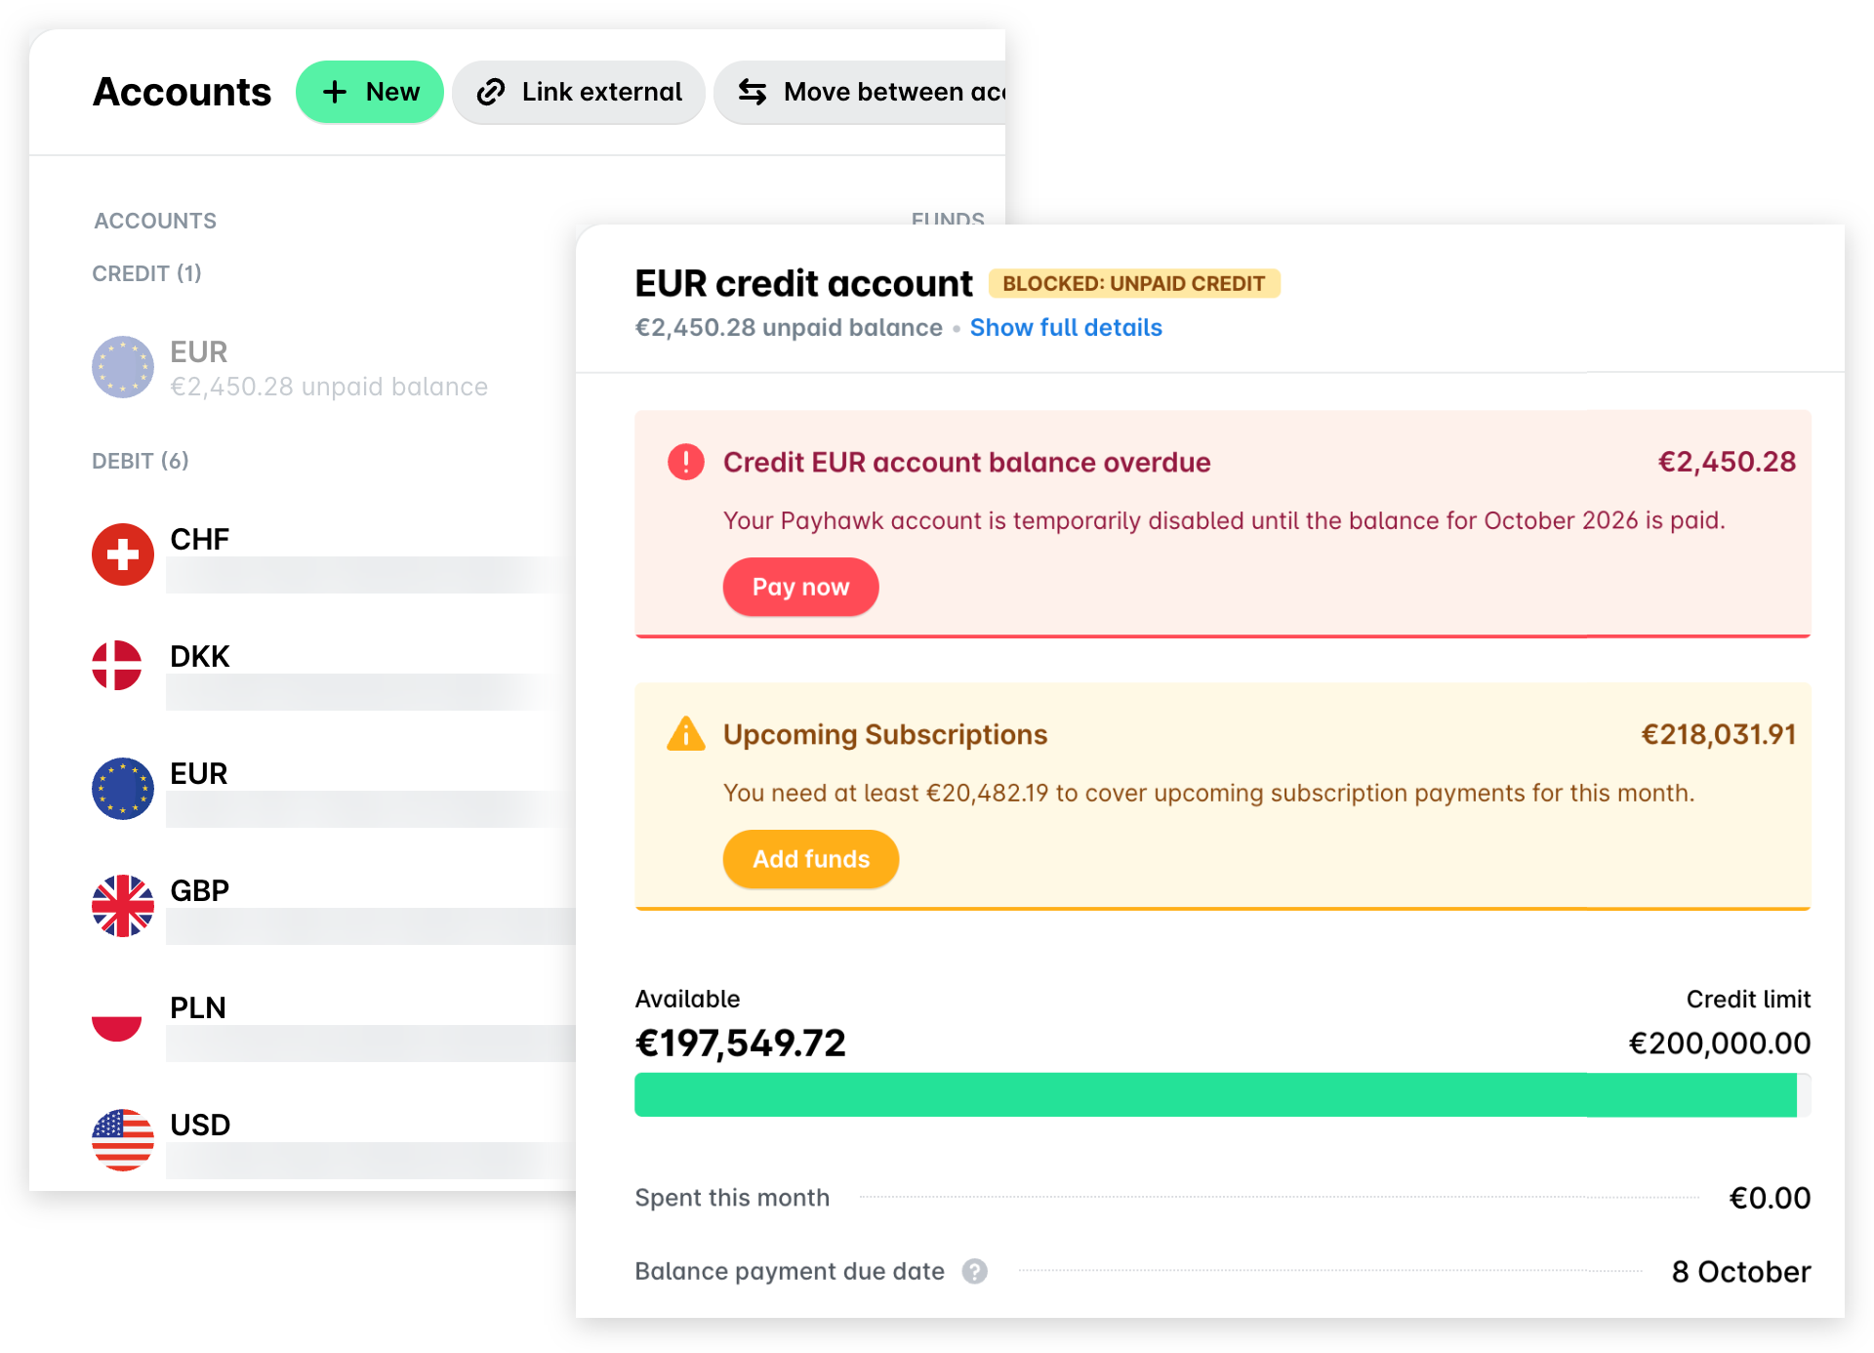Viewport: 1874px width, 1353px height.
Task: Click Add funds for upcoming subscriptions
Action: coord(810,859)
